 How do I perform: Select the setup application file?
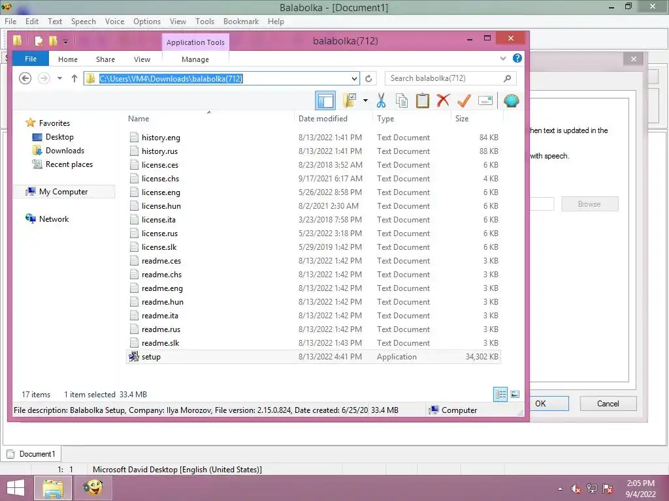(314, 357)
